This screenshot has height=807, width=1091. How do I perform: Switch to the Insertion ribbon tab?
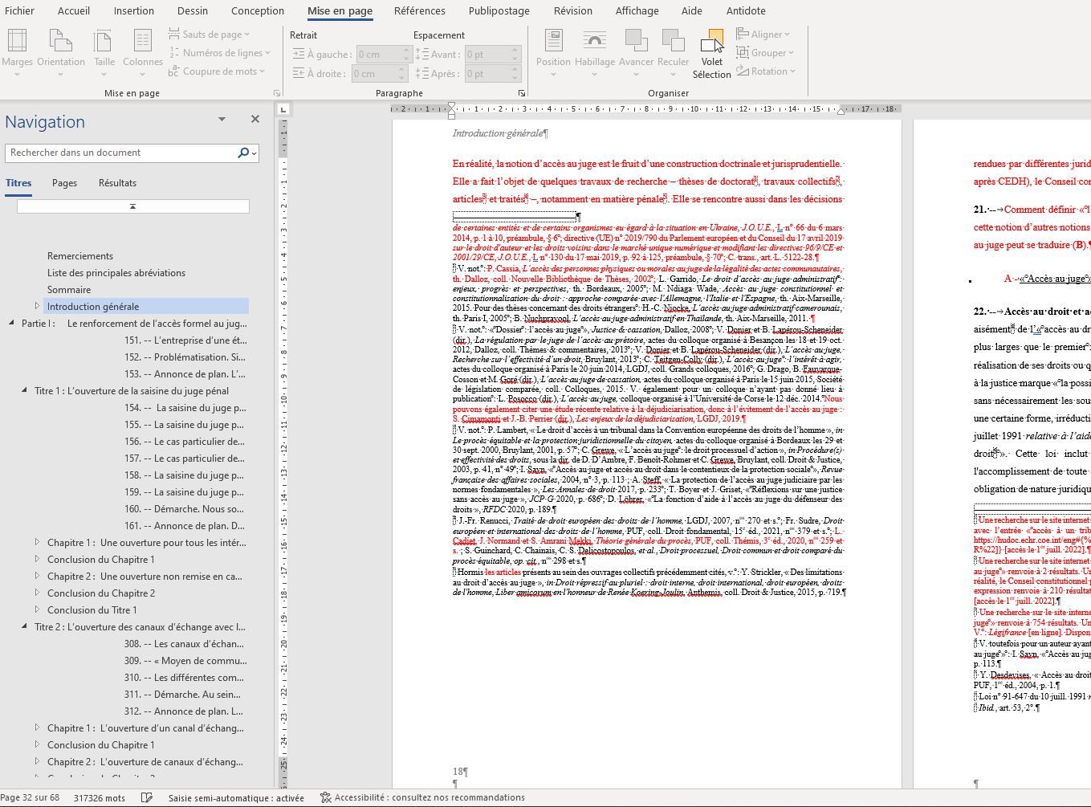pos(133,10)
